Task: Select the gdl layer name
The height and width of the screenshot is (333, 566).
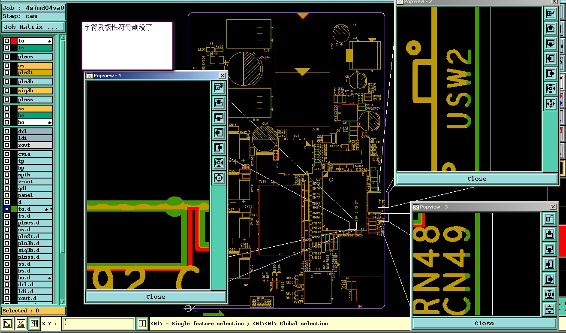Action: (x=35, y=188)
